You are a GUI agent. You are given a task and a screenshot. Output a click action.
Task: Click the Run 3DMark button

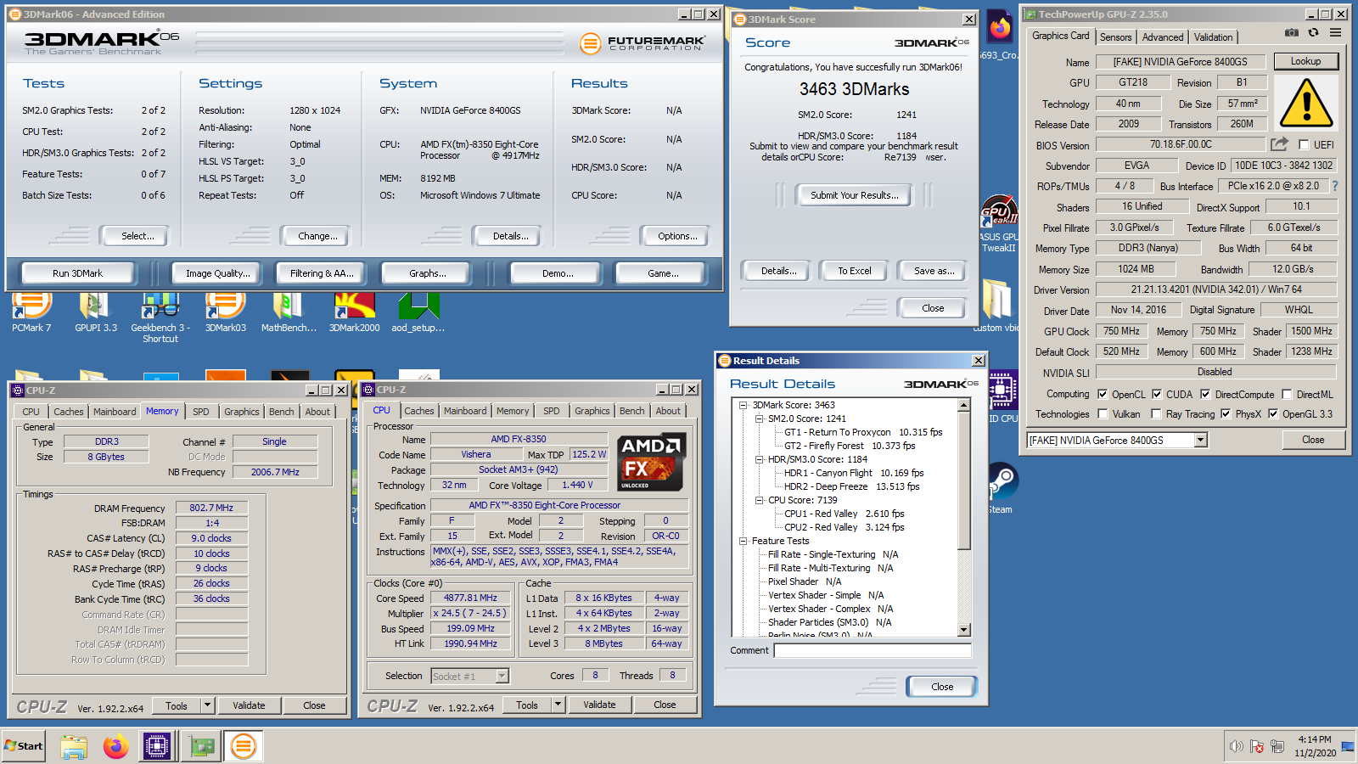coord(77,273)
